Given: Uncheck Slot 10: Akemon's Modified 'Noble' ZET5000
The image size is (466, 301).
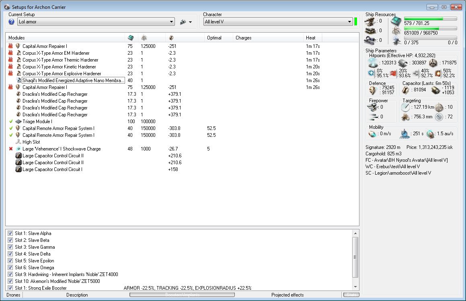Looking at the screenshot, I should tap(10, 281).
